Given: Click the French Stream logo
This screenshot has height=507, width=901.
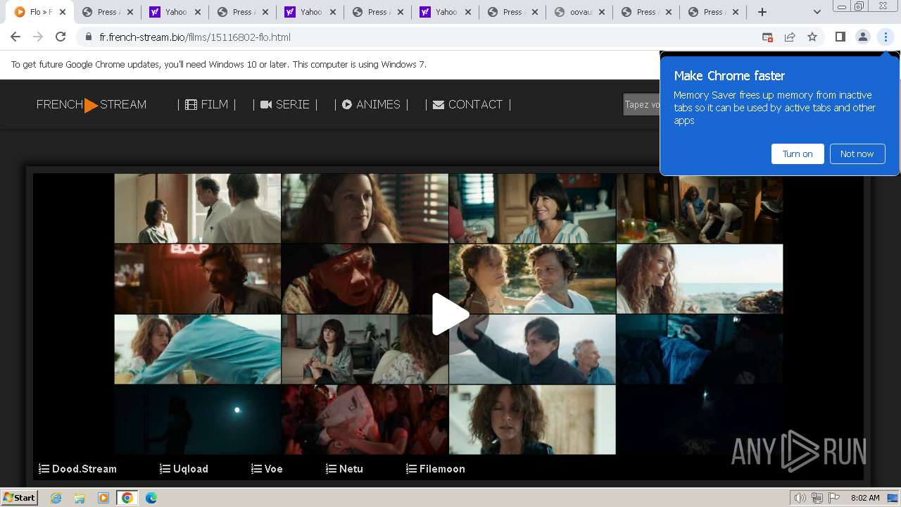Looking at the screenshot, I should [92, 104].
